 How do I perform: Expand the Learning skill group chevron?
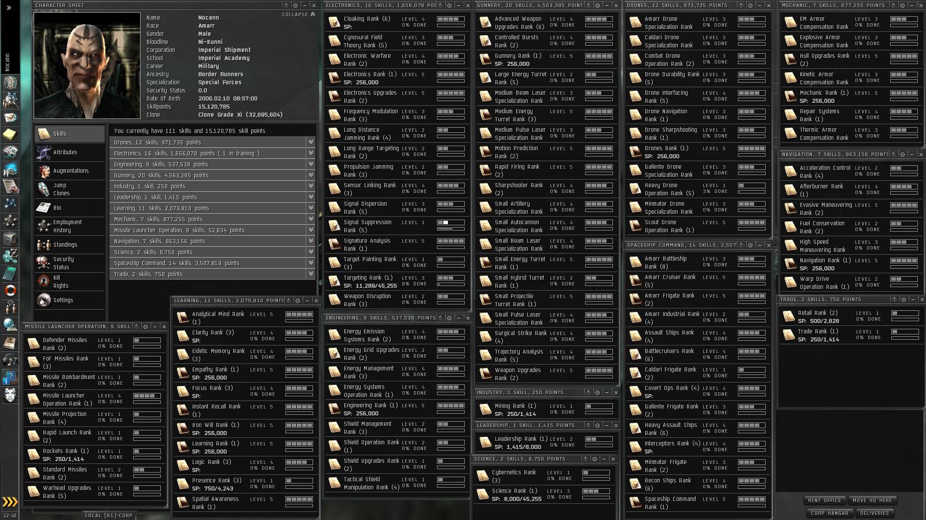[311, 208]
